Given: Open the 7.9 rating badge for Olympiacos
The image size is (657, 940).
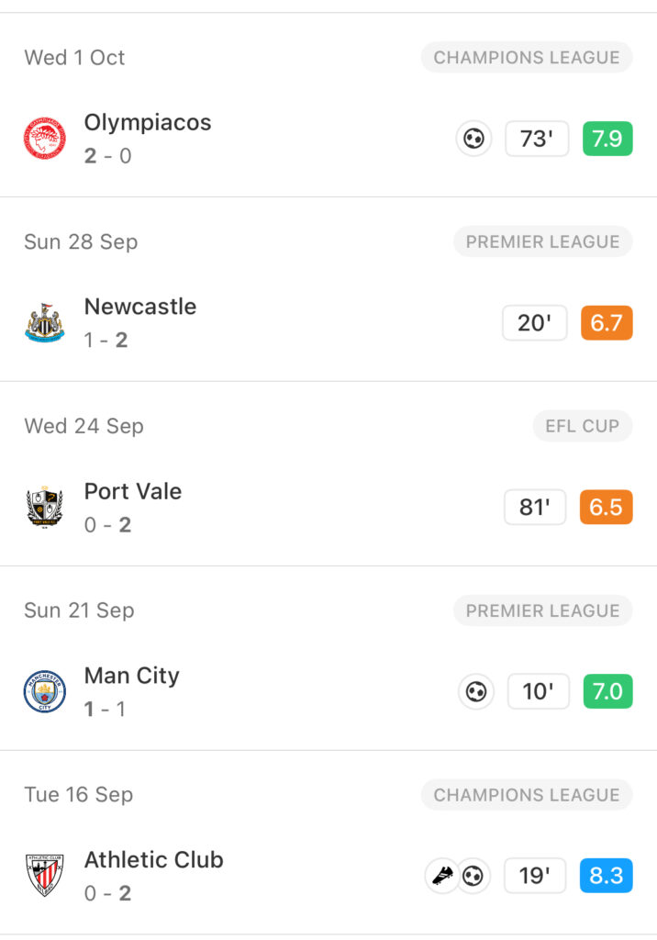Looking at the screenshot, I should pyautogui.click(x=607, y=140).
